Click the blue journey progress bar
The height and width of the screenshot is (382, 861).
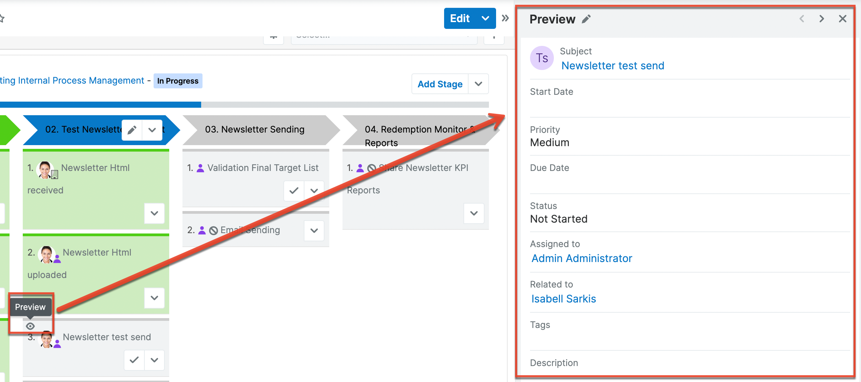tap(102, 105)
